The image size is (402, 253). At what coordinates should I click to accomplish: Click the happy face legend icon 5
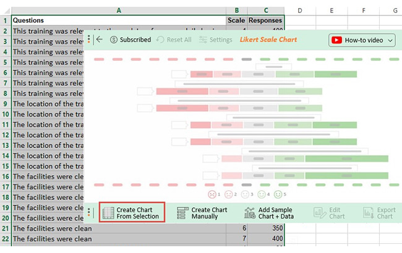pyautogui.click(x=278, y=194)
